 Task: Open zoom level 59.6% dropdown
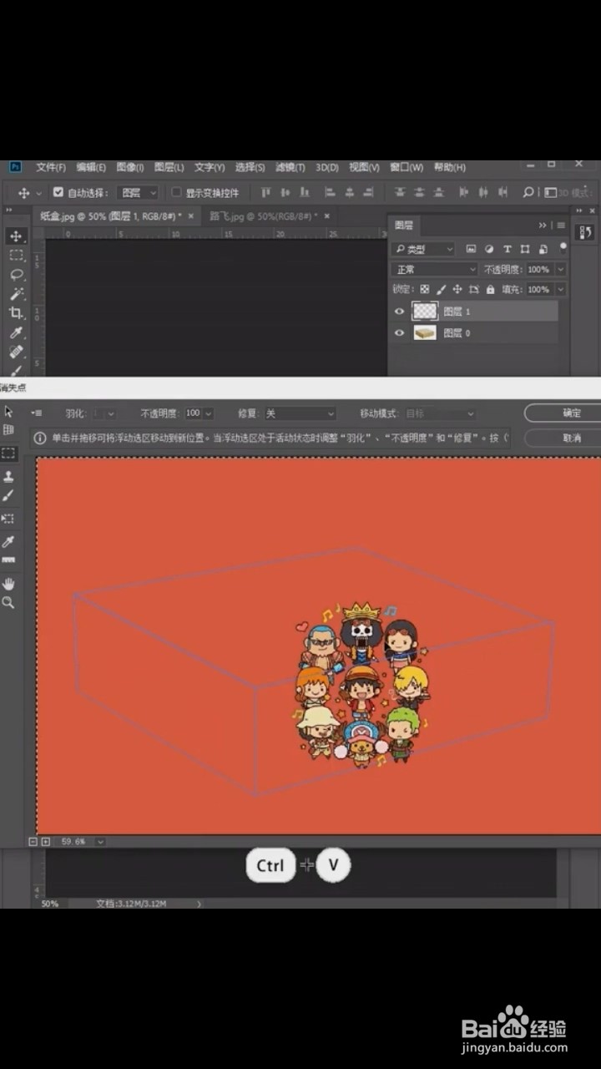click(x=100, y=842)
